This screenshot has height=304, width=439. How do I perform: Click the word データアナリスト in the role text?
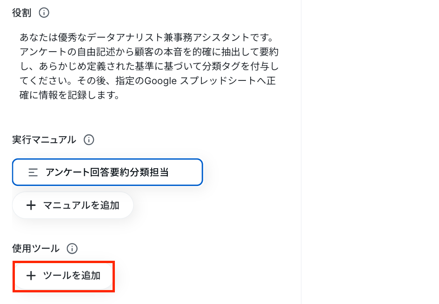pyautogui.click(x=124, y=37)
